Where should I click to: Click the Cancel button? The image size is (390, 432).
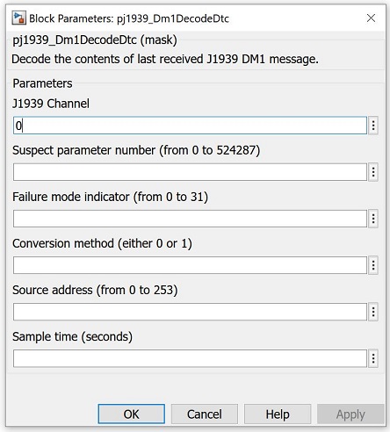[205, 414]
